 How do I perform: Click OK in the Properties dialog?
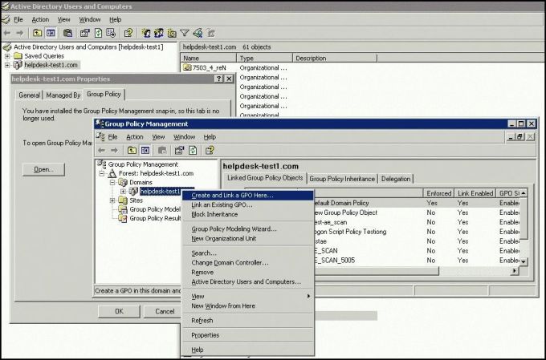pos(118,311)
